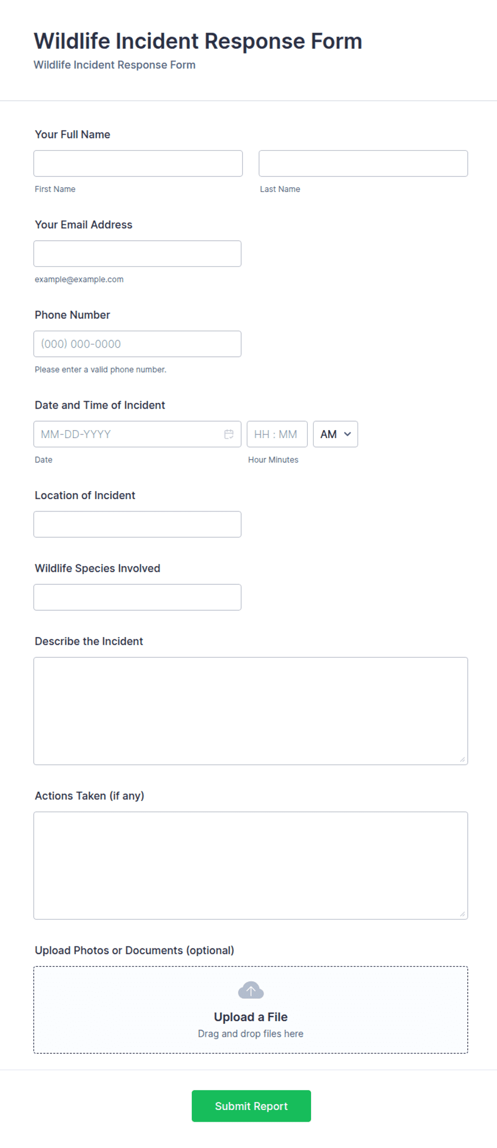Click the Upload a File text
Screen dimensions: 497x1148
coord(251,1017)
